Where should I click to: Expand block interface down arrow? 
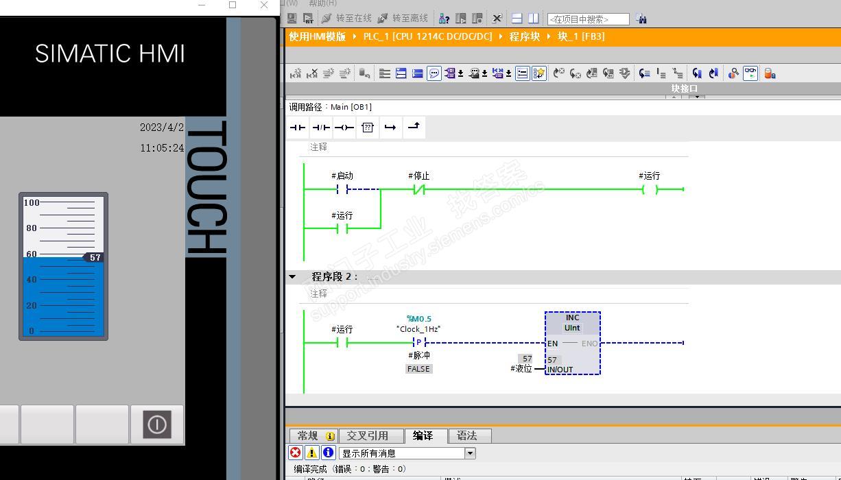point(698,97)
